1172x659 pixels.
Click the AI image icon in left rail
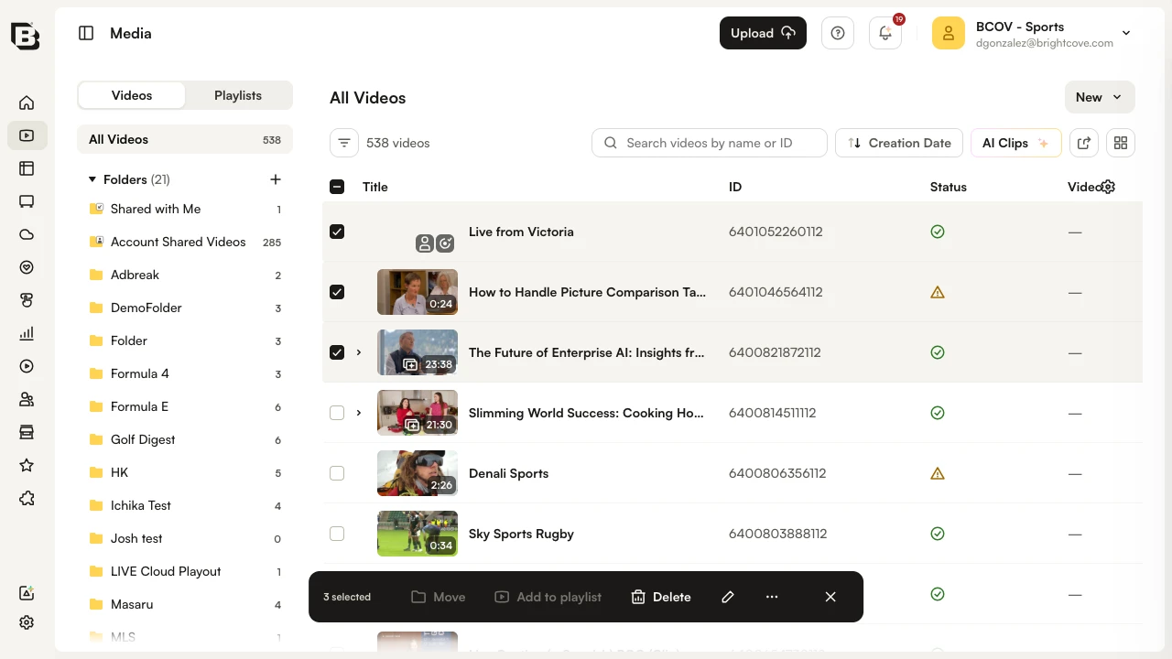click(27, 593)
